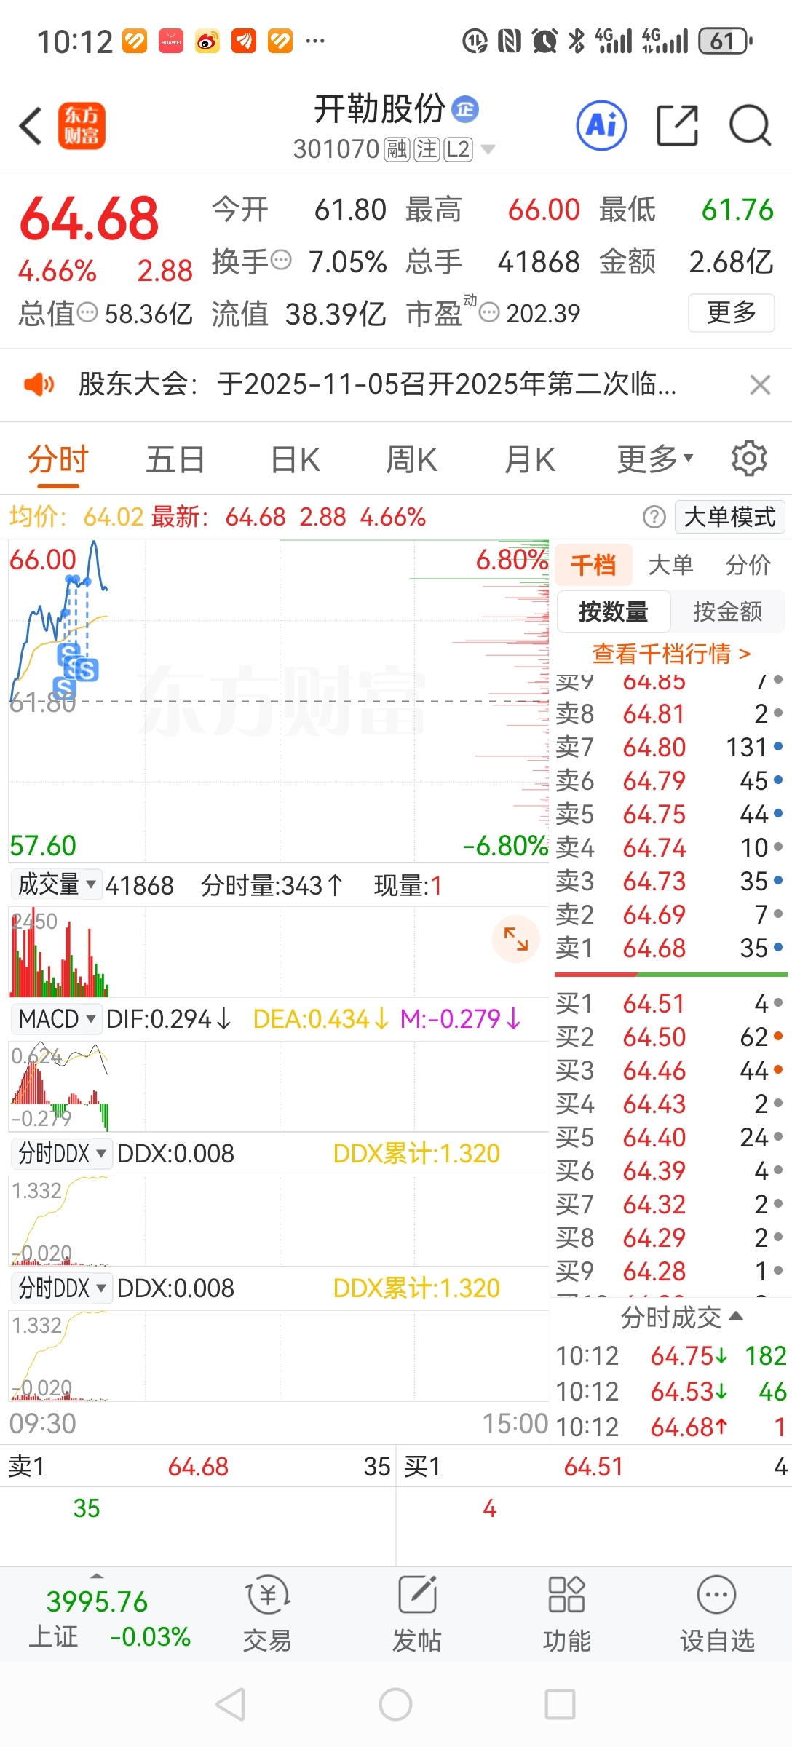Open the 东方财富 home logo
The image size is (792, 1747).
82,126
